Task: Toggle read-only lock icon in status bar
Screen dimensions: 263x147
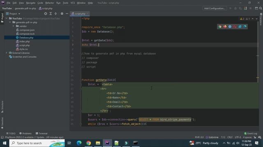Action: pos(255,137)
